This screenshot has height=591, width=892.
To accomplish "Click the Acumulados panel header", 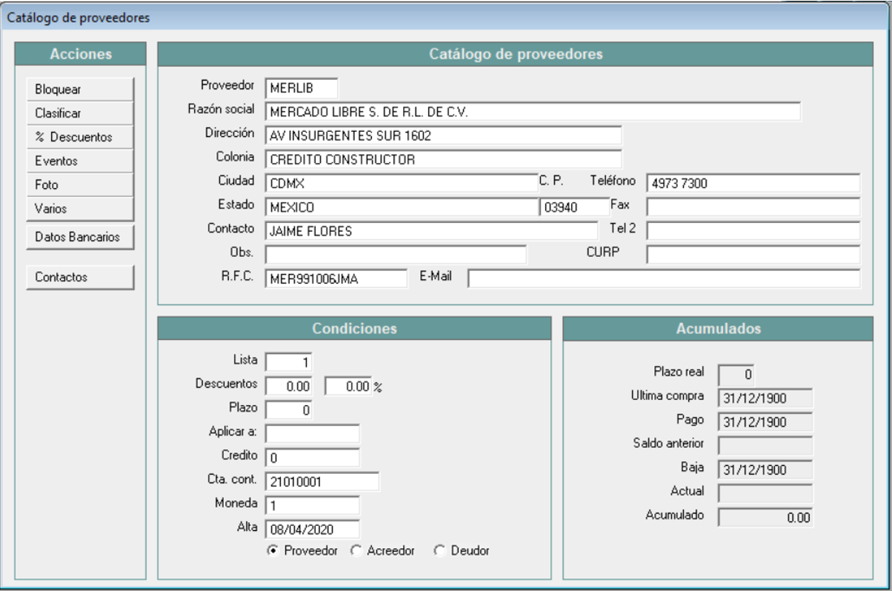I will coord(718,328).
